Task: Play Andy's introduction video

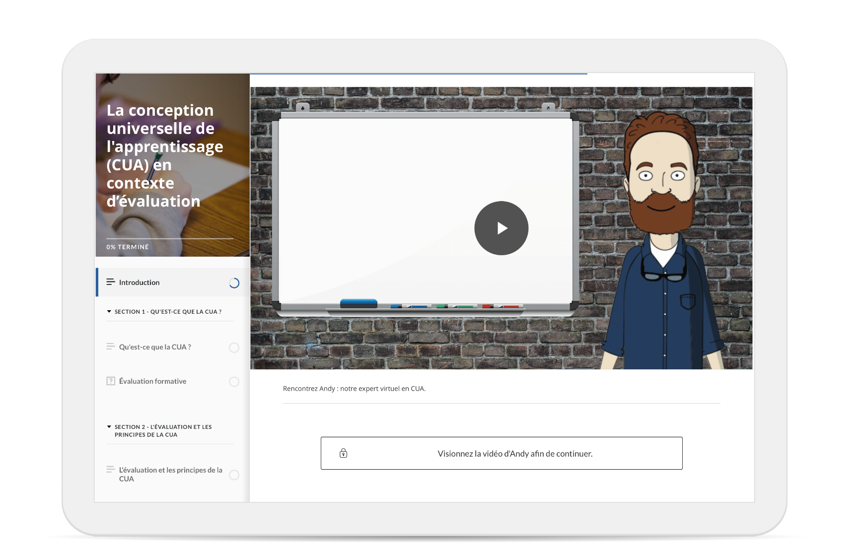Action: (x=501, y=228)
